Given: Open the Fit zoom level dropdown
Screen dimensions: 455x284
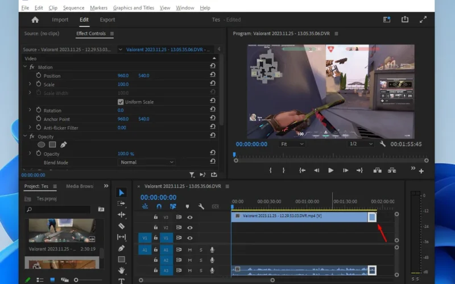Looking at the screenshot, I should click(292, 144).
